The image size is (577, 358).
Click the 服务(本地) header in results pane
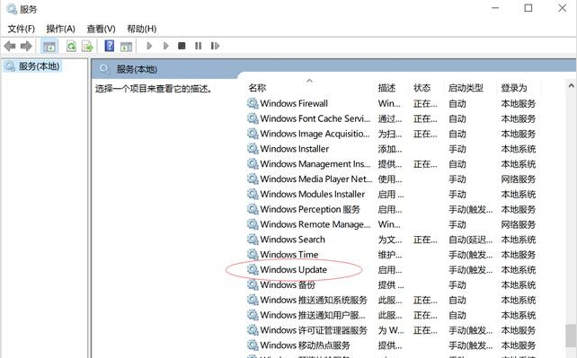coord(137,69)
